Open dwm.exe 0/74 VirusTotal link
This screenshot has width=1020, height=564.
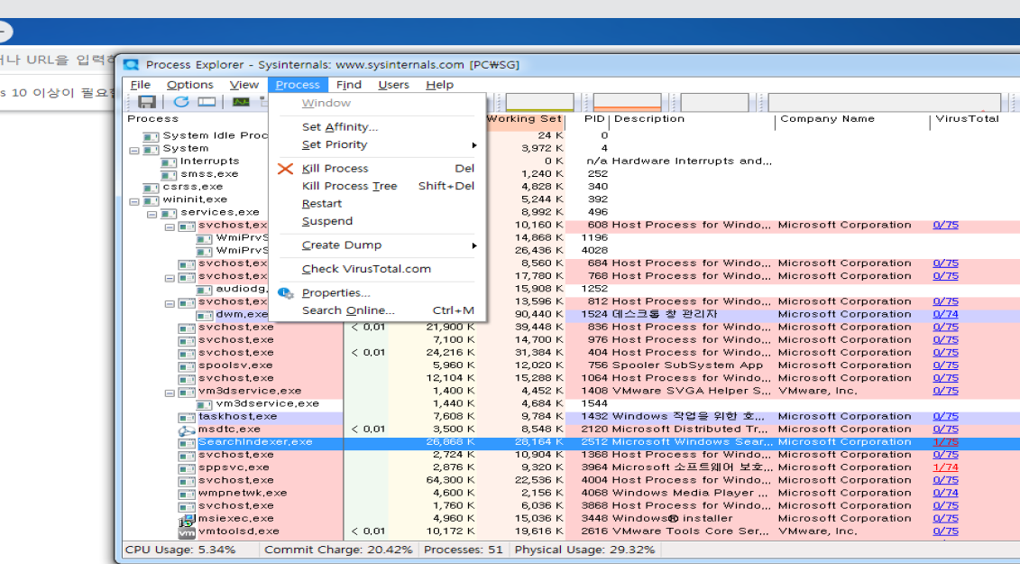(x=945, y=314)
